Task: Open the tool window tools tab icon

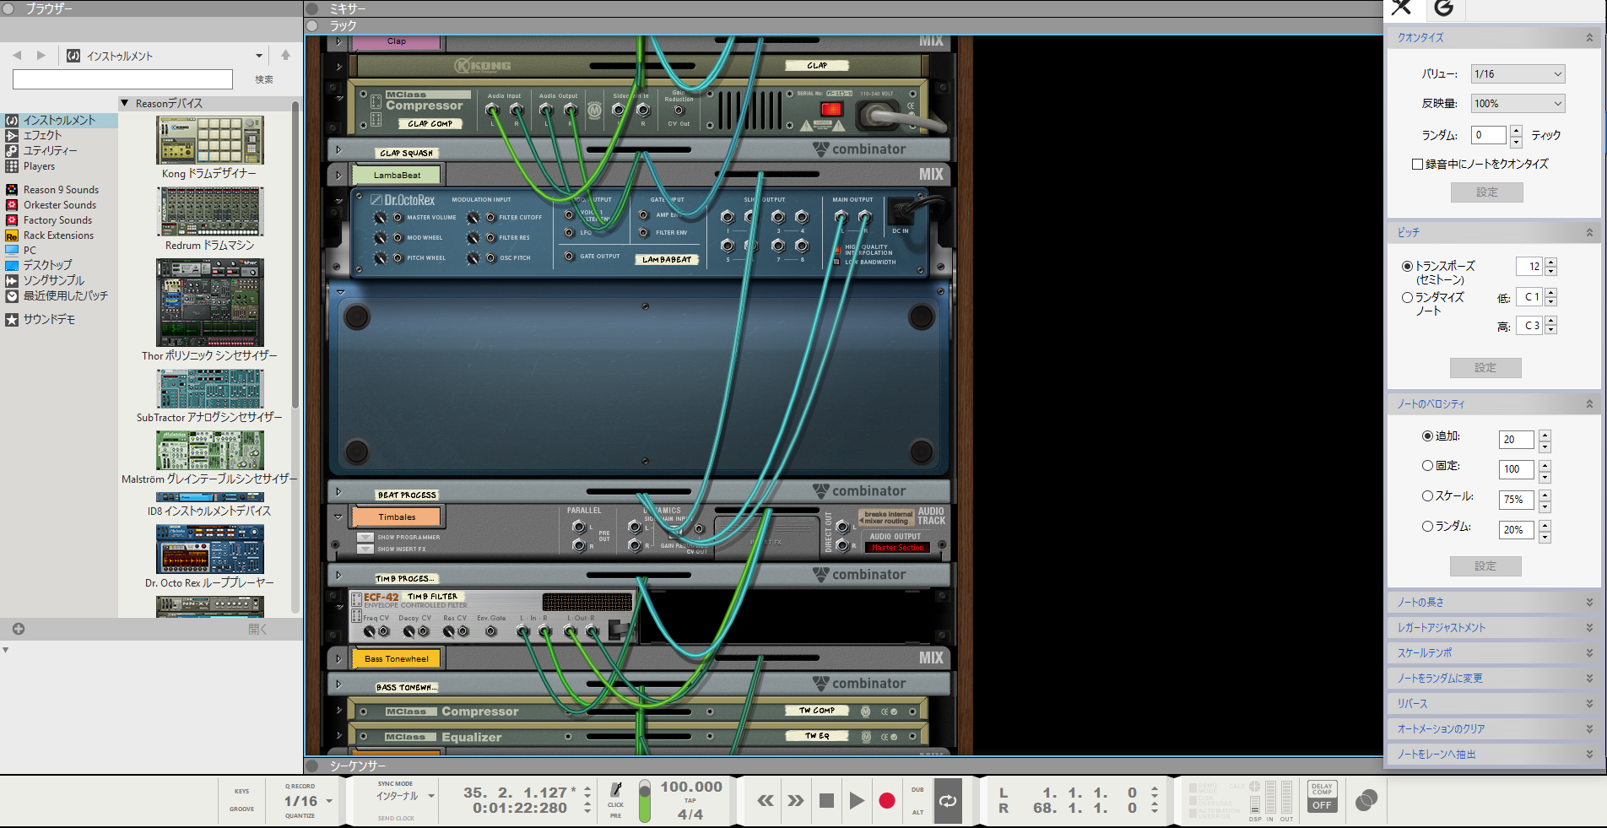Action: coord(1401,8)
